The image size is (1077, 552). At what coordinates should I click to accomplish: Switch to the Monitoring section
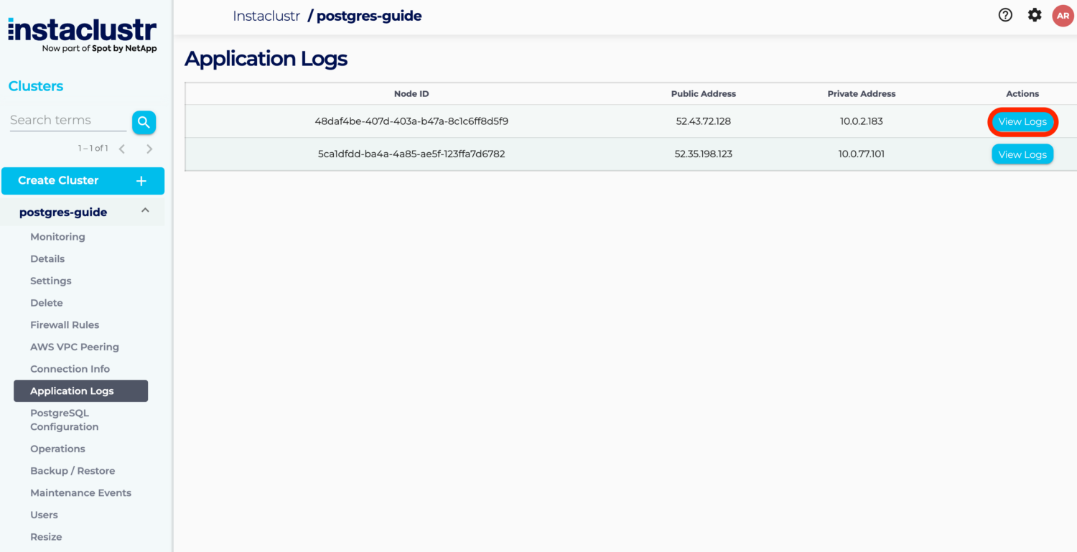click(57, 236)
